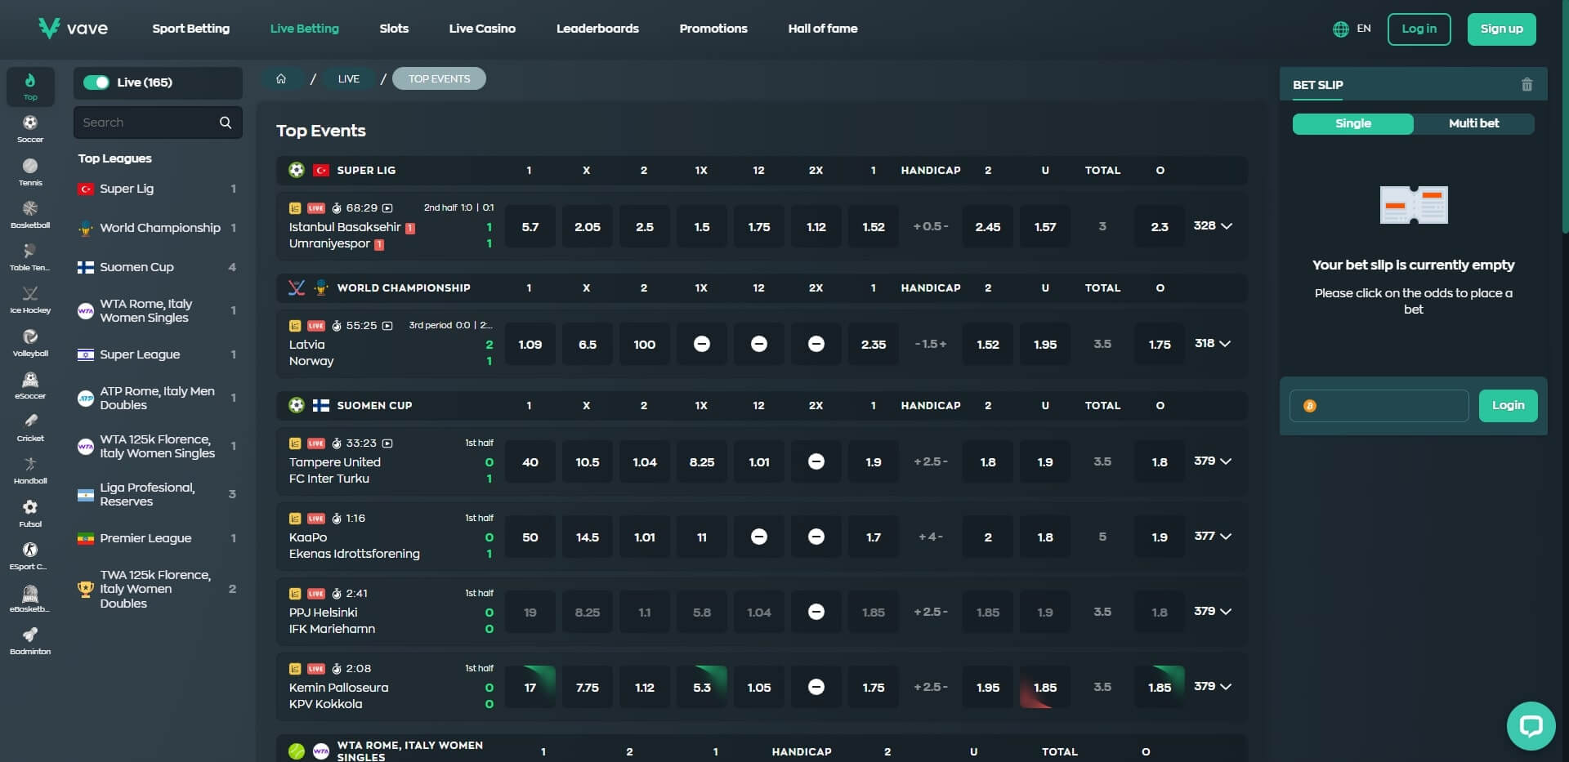This screenshot has height=762, width=1569.
Task: Open the Cricket sports category icon
Action: (30, 421)
